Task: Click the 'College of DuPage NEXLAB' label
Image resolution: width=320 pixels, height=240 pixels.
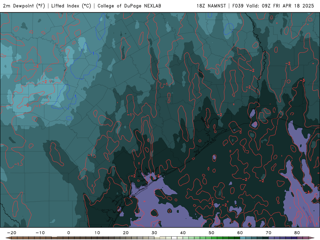Action: tap(129, 6)
